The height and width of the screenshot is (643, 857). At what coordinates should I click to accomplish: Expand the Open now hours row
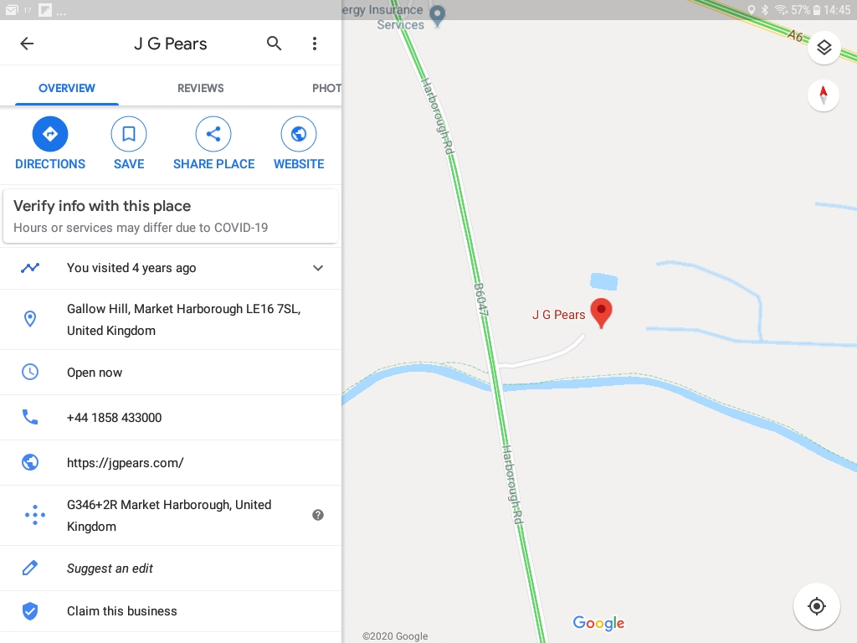(x=171, y=373)
